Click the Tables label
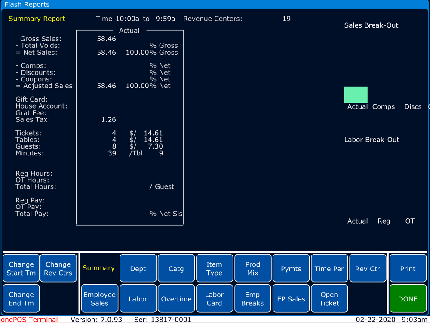This screenshot has width=430, height=323. 28,140
